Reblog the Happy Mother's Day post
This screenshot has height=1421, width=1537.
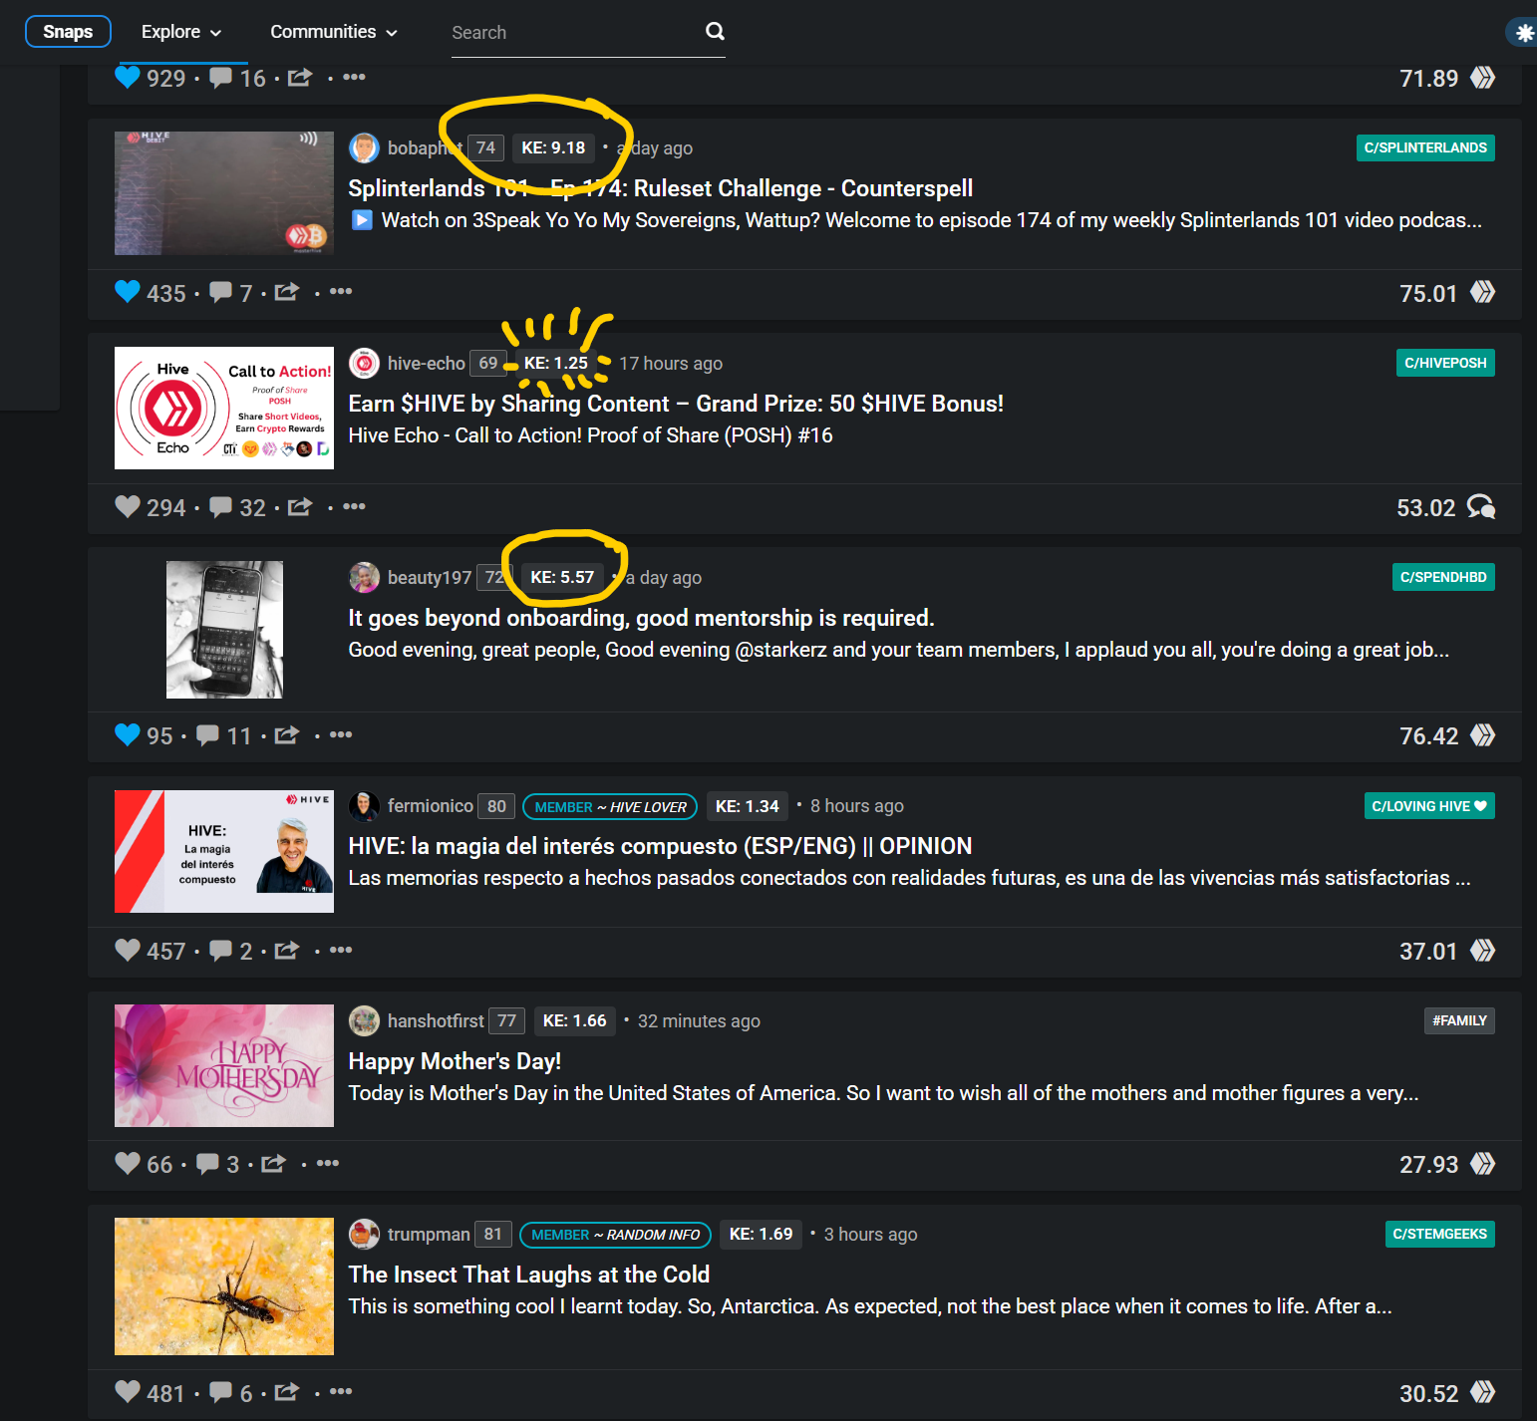click(x=273, y=1163)
